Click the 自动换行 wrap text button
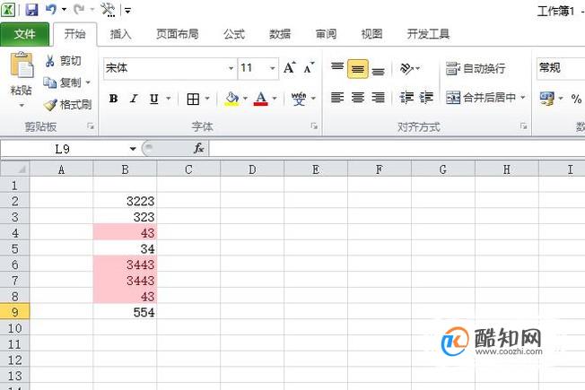Image resolution: width=585 pixels, height=390 pixels. [x=476, y=69]
